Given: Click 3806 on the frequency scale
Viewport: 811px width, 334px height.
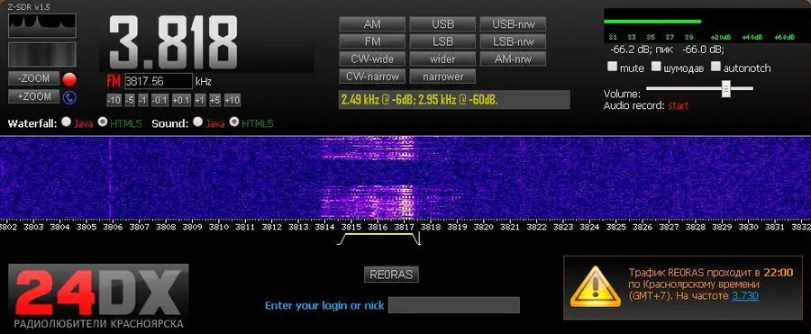Looking at the screenshot, I should pyautogui.click(x=113, y=227).
